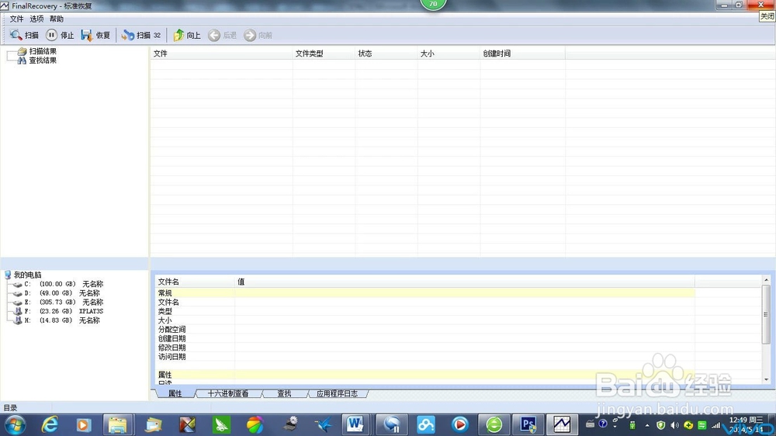776x436 pixels.
Task: Click the green shield tray icon
Action: pyautogui.click(x=660, y=425)
